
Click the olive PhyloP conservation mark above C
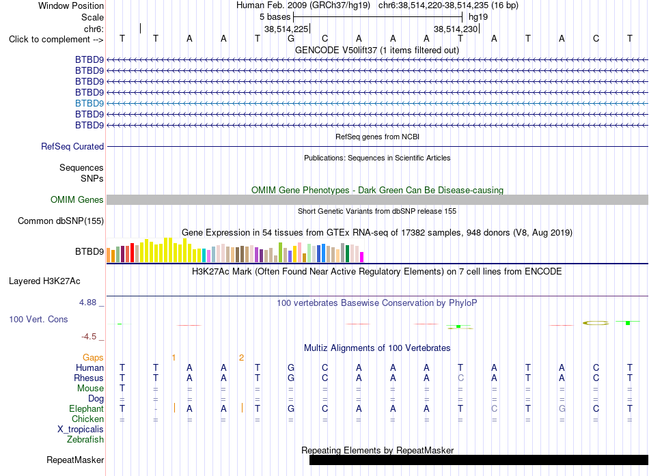pyautogui.click(x=596, y=323)
